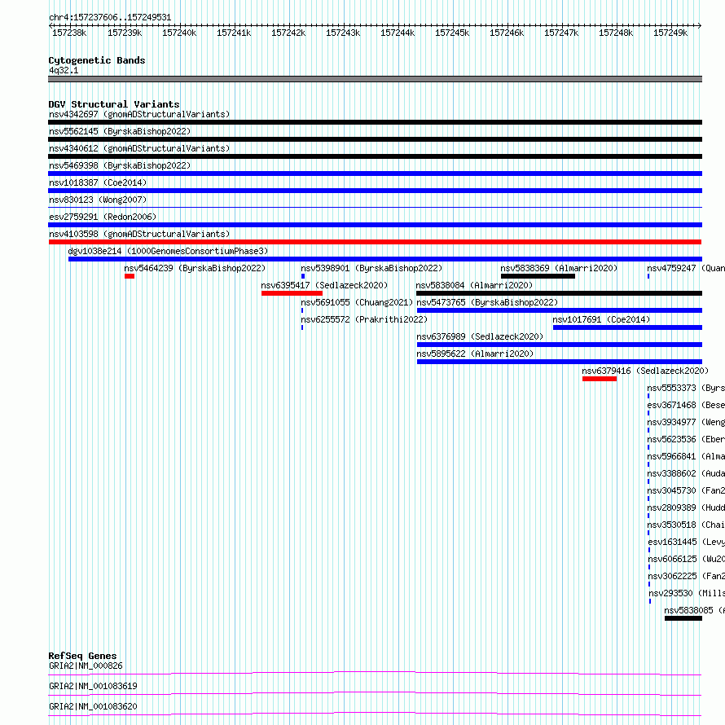Click the 157249k ruler tick label
Image resolution: width=725 pixels, height=725 pixels.
tap(670, 33)
